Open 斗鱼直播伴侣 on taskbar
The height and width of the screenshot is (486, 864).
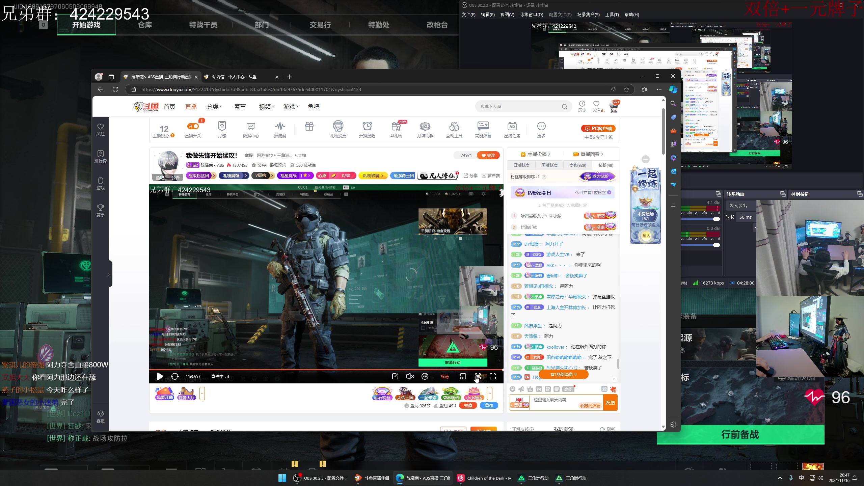click(372, 478)
